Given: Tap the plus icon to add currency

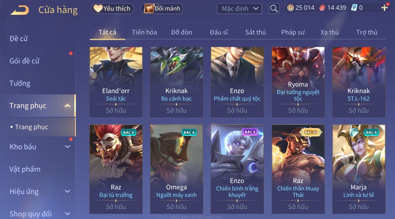Looking at the screenshot, I should [384, 8].
